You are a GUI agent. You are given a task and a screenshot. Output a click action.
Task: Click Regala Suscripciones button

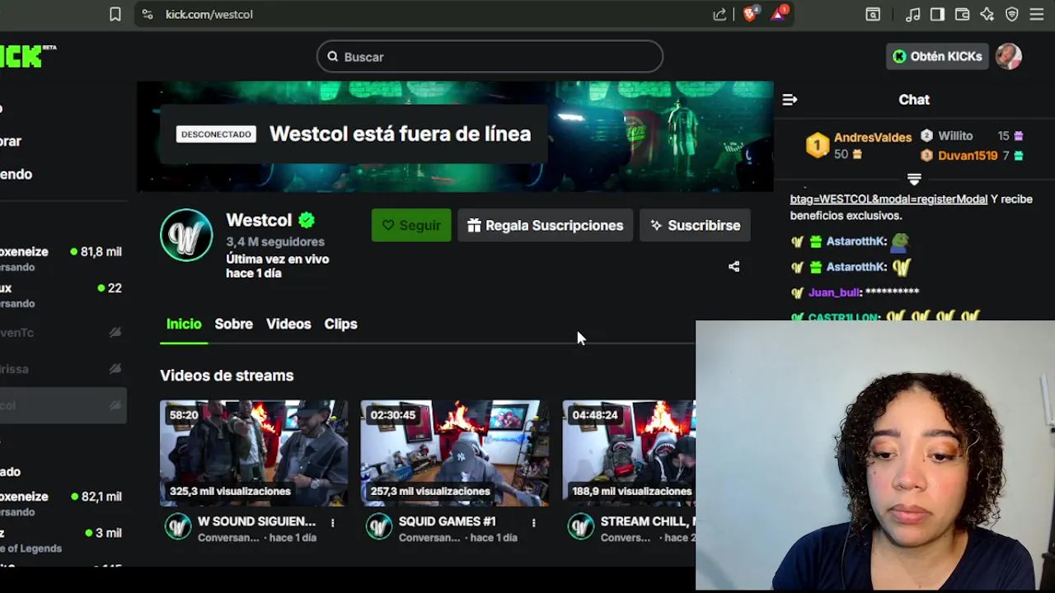pyautogui.click(x=545, y=225)
